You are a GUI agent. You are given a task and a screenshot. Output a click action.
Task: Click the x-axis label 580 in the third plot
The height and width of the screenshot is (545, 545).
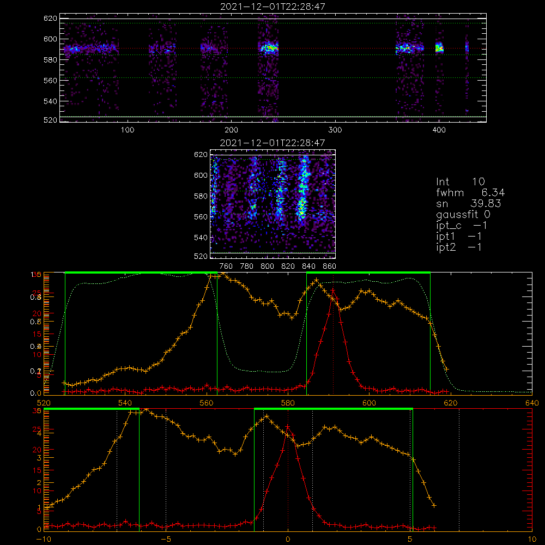(288, 403)
